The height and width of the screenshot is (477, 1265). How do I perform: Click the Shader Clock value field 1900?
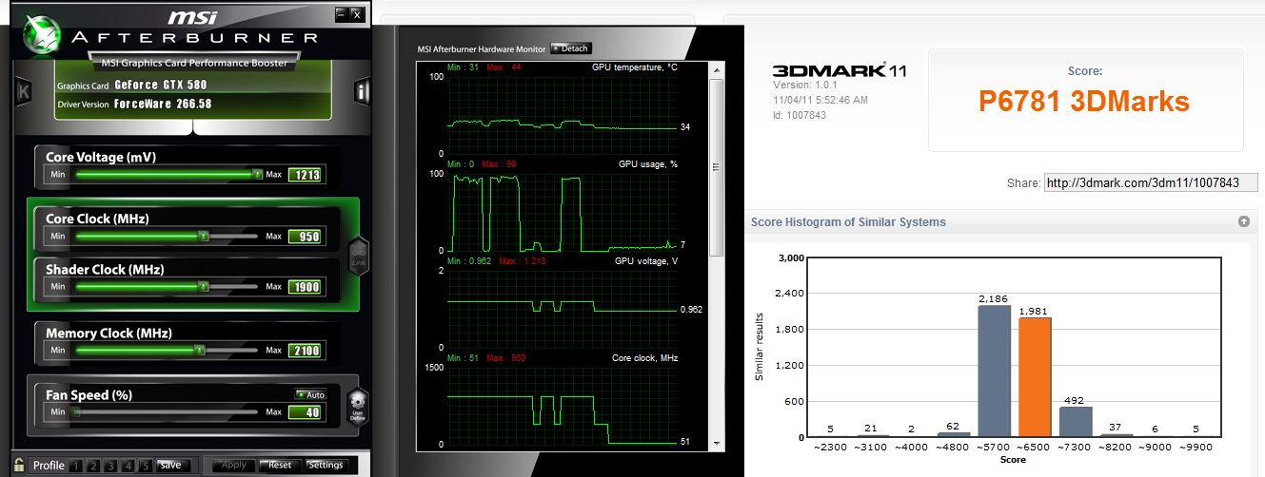pyautogui.click(x=306, y=287)
